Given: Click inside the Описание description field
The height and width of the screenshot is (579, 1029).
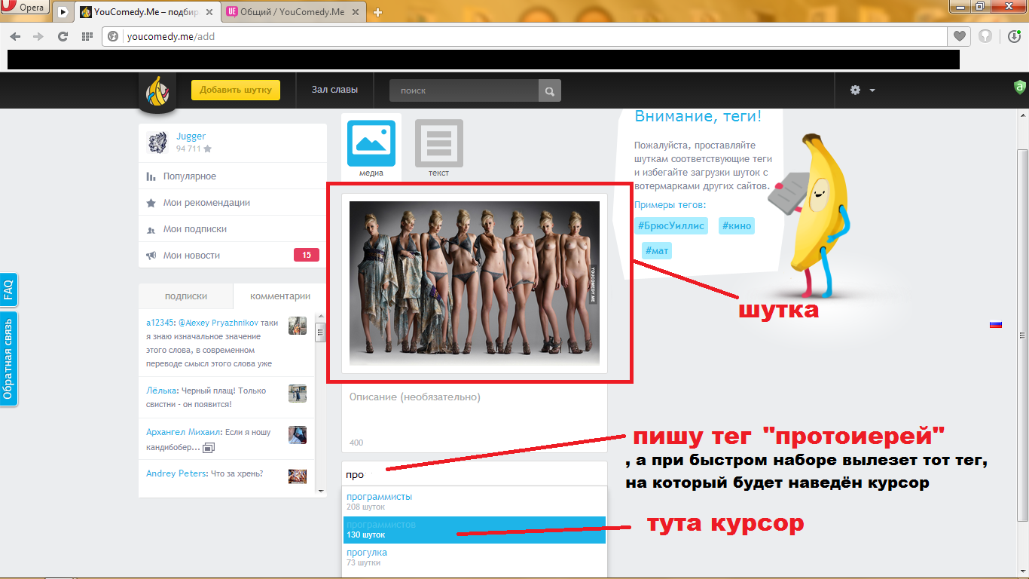Looking at the screenshot, I should click(474, 415).
